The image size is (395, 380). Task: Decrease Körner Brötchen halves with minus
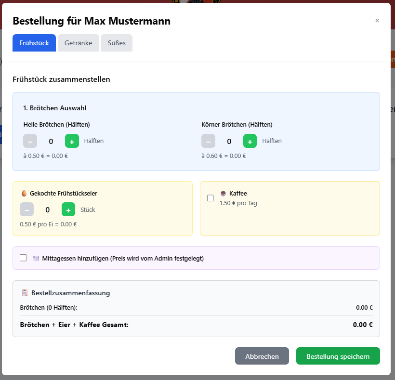pos(208,141)
